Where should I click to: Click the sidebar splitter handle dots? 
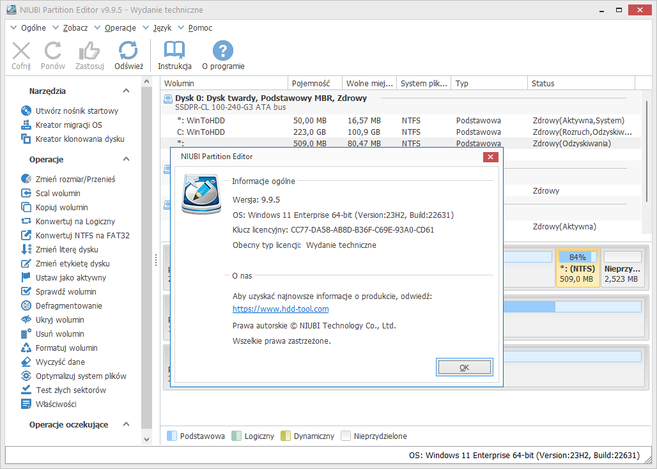[x=156, y=260]
